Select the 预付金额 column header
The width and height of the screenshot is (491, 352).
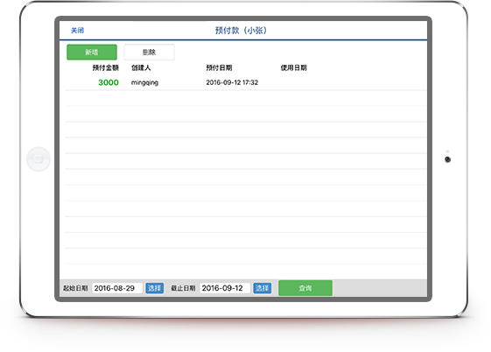[106, 67]
